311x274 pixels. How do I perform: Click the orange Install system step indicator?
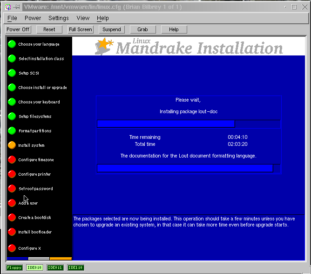click(x=12, y=145)
